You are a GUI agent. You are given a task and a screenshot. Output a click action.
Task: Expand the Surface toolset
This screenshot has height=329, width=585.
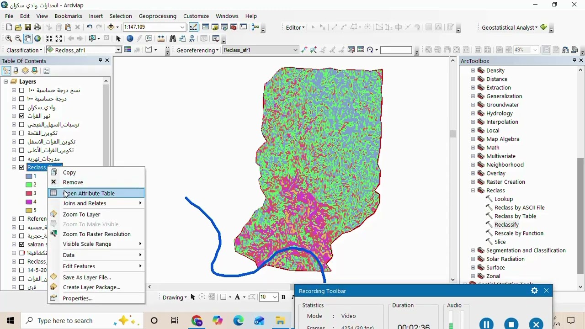pyautogui.click(x=473, y=267)
